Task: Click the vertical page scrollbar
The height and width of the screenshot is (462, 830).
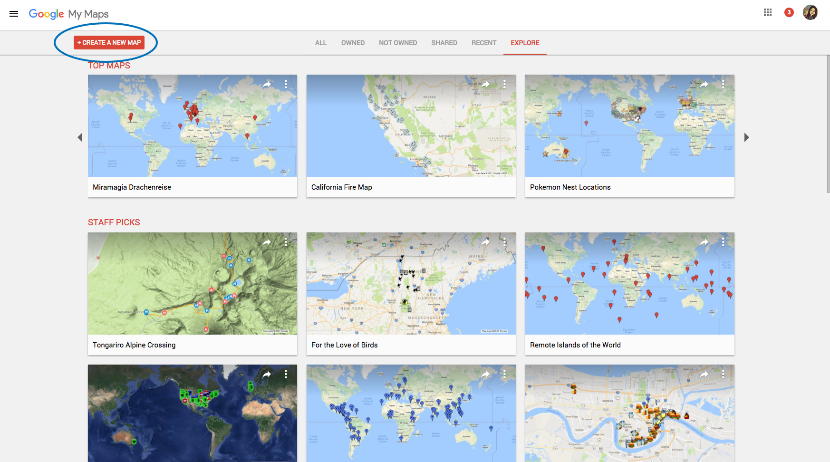Action: point(828,124)
